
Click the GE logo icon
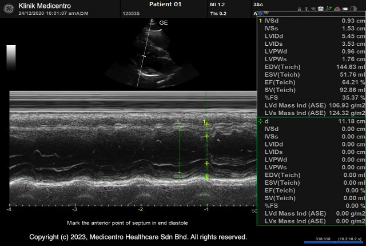pyautogui.click(x=9, y=9)
